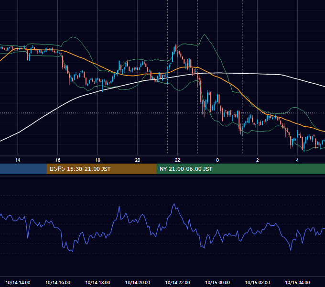Click the 10/15 00:00 date label
The height and width of the screenshot is (287, 325).
coord(217,283)
